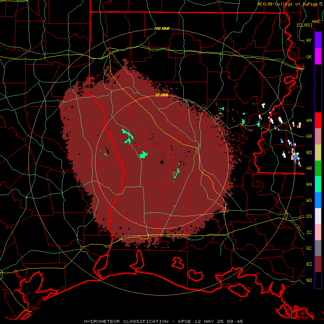Click the HA legend label
Image resolution: width=324 pixels, height=324 pixels.
(x=309, y=120)
